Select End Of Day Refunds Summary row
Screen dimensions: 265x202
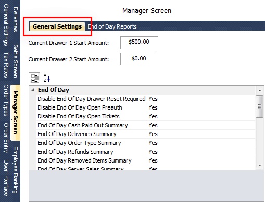coord(92,152)
